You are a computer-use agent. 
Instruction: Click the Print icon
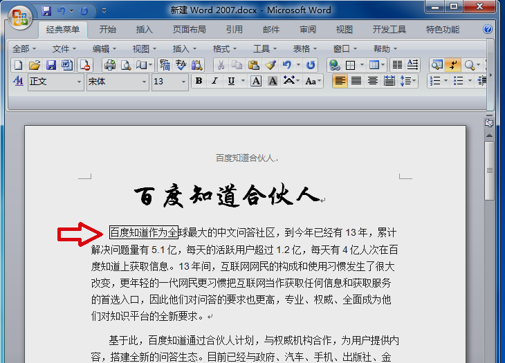coord(110,65)
